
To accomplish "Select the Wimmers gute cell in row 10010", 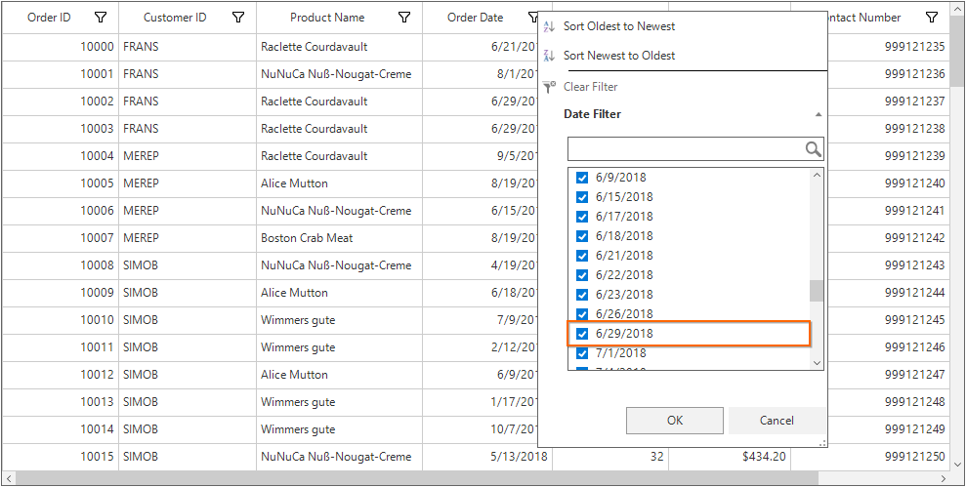I will [340, 320].
